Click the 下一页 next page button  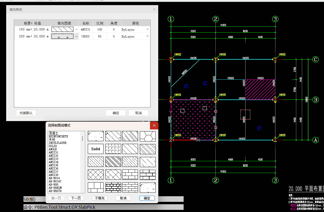click(76, 198)
